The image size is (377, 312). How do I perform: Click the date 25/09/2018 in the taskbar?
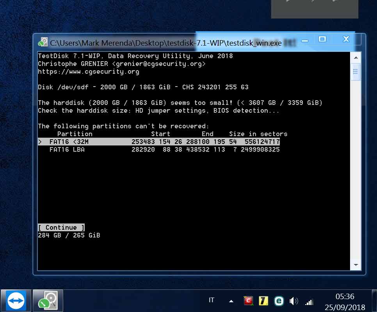pos(345,307)
